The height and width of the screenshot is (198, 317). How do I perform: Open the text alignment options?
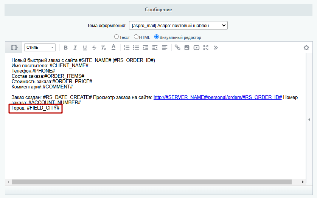point(165,48)
